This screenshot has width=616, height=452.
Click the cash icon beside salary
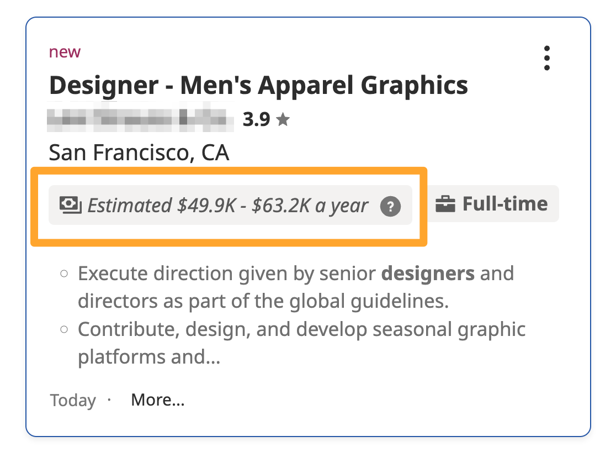[70, 205]
